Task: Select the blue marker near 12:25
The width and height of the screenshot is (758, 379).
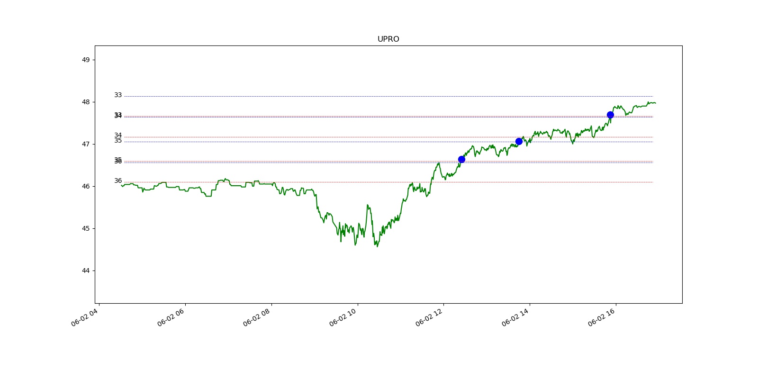Action: pyautogui.click(x=461, y=159)
